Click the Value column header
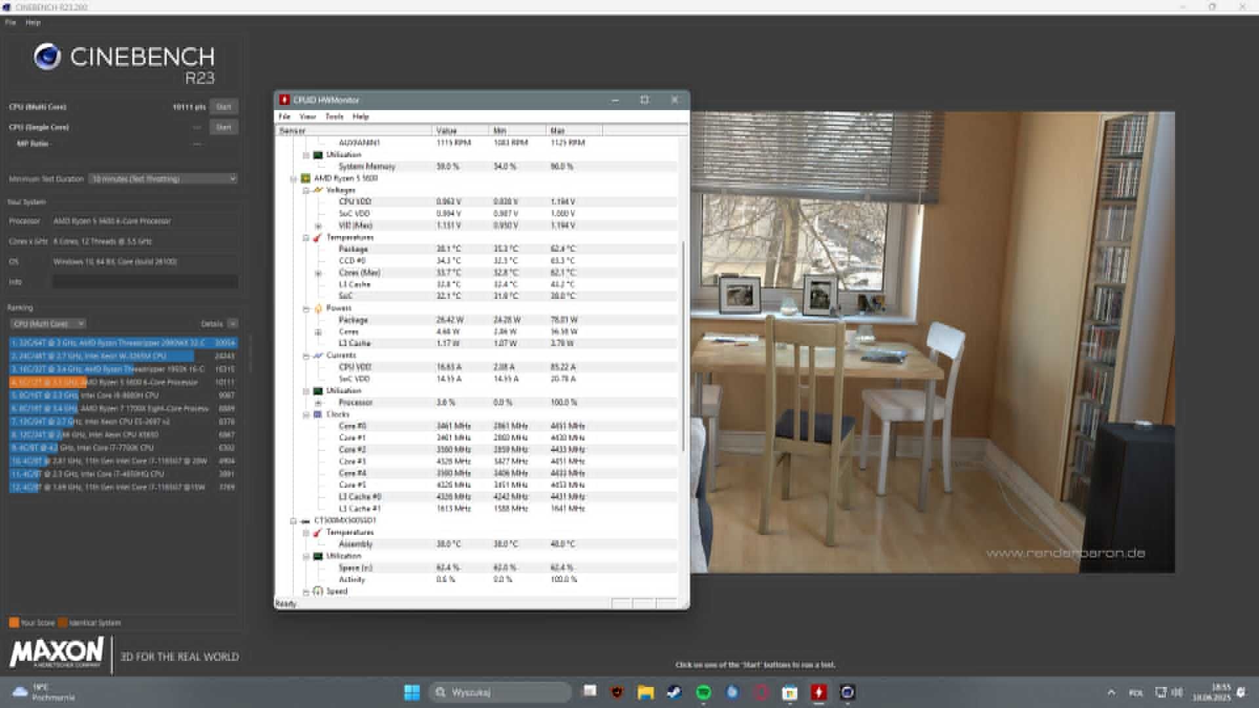This screenshot has height=708, width=1259. coord(460,130)
